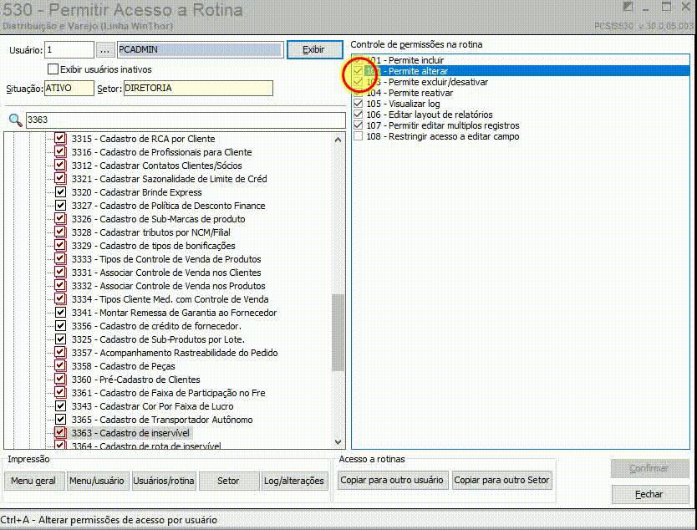Image resolution: width=697 pixels, height=530 pixels.
Task: Select 3332 Associar Controle de Venda nos Produtos
Action: (x=169, y=286)
